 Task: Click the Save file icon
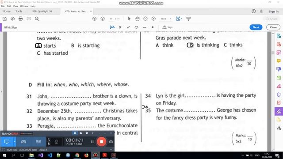tap(4, 19)
